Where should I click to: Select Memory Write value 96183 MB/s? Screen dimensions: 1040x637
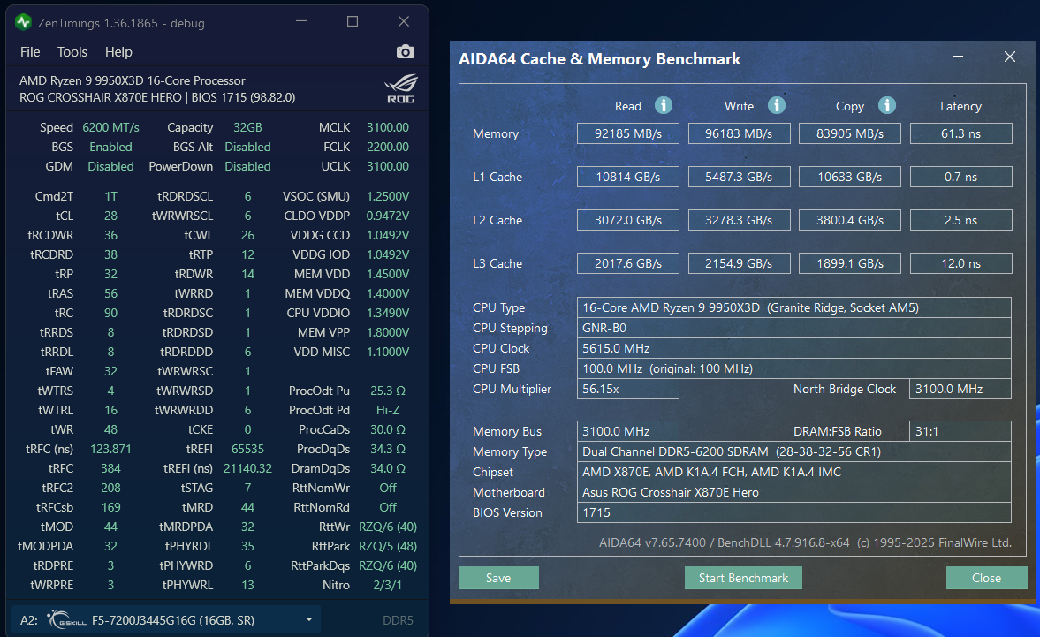(x=739, y=133)
